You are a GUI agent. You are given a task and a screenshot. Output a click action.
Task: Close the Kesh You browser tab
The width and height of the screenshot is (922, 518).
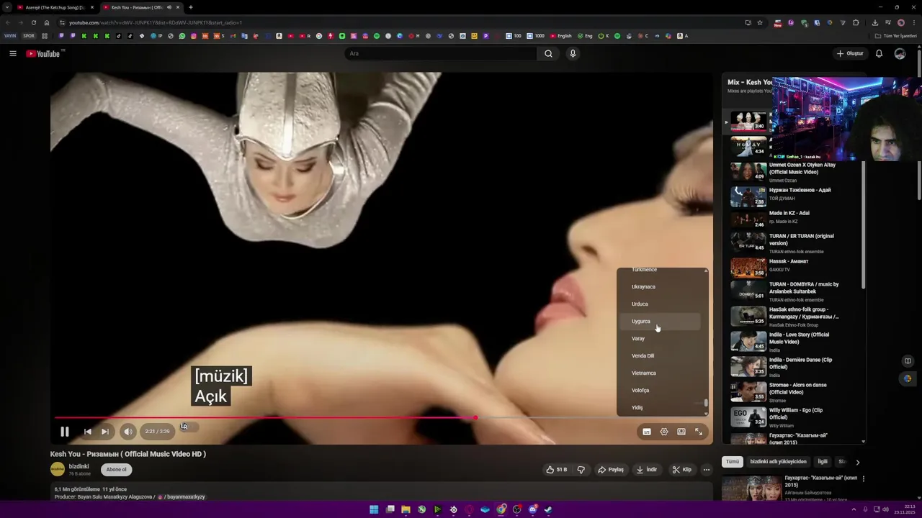pyautogui.click(x=177, y=7)
